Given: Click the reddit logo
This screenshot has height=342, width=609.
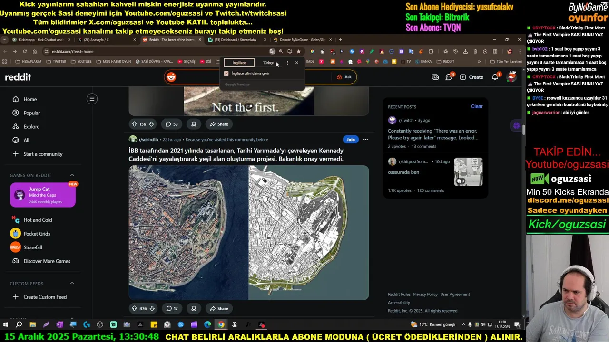Looking at the screenshot, I should pos(18,77).
